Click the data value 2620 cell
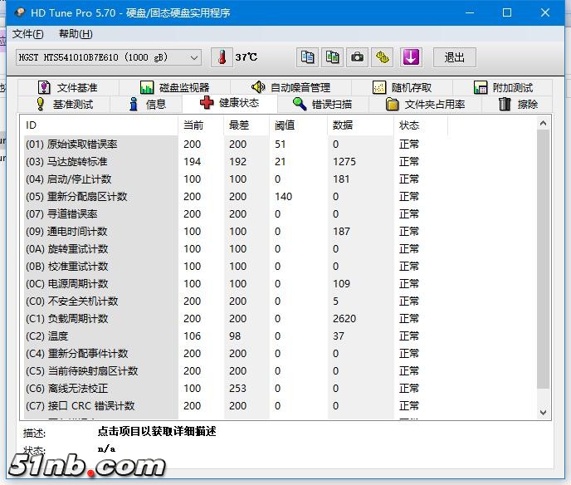This screenshot has width=571, height=485. click(x=344, y=319)
